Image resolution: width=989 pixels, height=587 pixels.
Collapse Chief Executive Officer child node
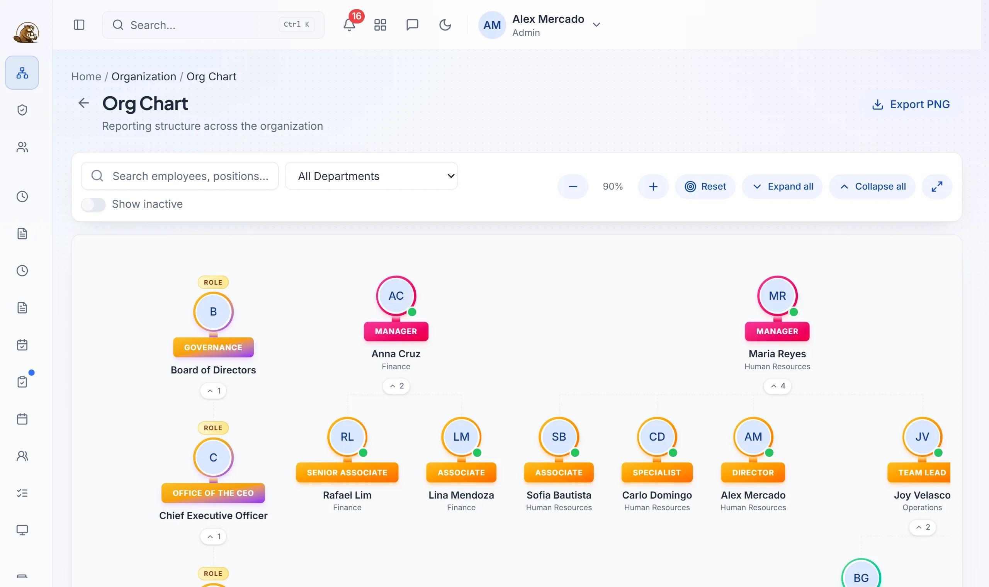click(x=213, y=536)
